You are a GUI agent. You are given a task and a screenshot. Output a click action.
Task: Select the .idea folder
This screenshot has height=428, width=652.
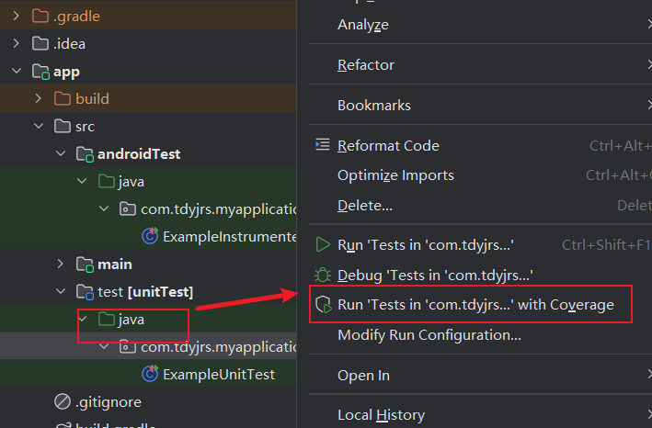pos(70,43)
